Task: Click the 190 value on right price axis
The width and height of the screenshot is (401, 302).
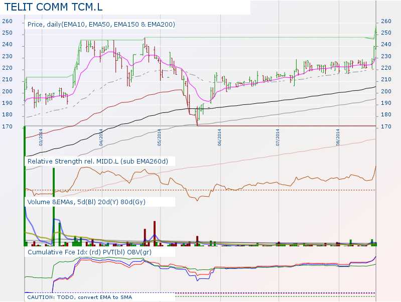Action: point(386,103)
